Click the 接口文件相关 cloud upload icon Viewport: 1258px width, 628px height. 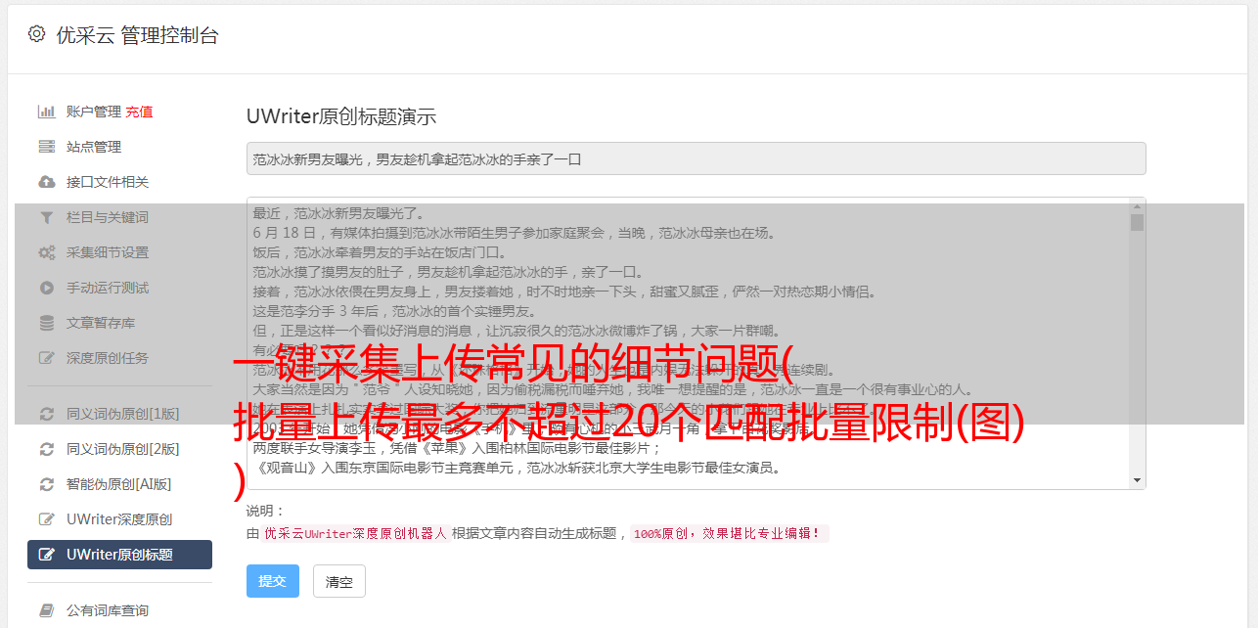(x=46, y=182)
